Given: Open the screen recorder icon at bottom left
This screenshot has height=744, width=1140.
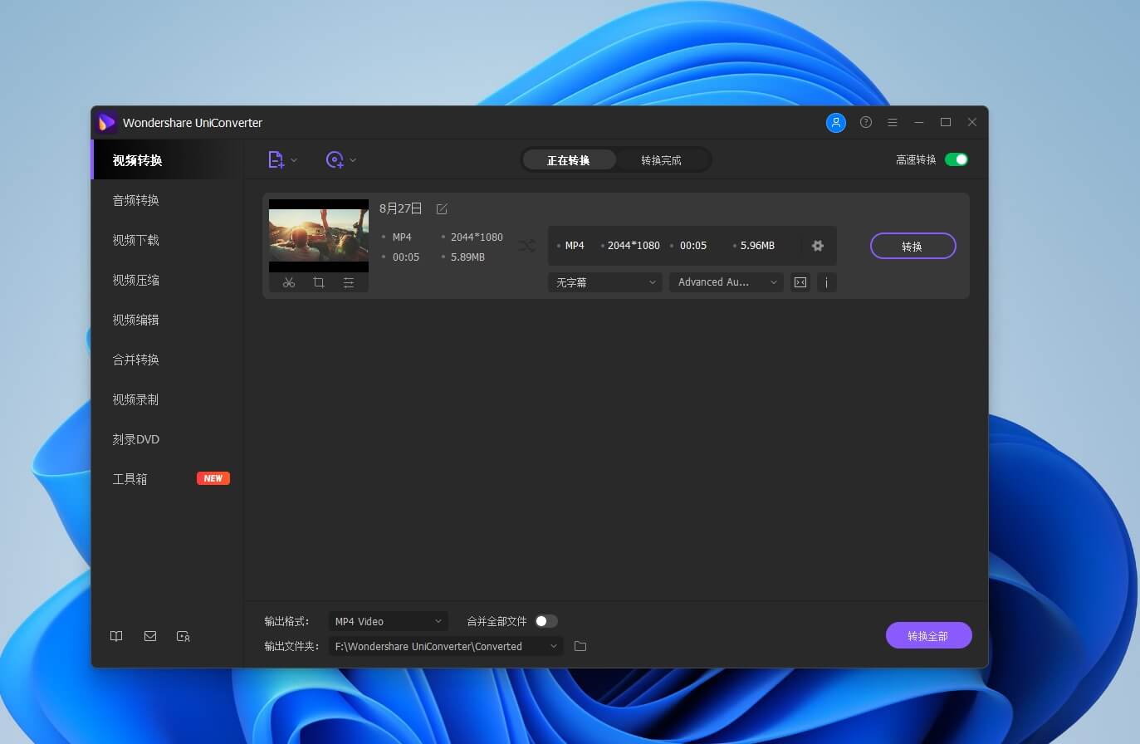Looking at the screenshot, I should (183, 636).
